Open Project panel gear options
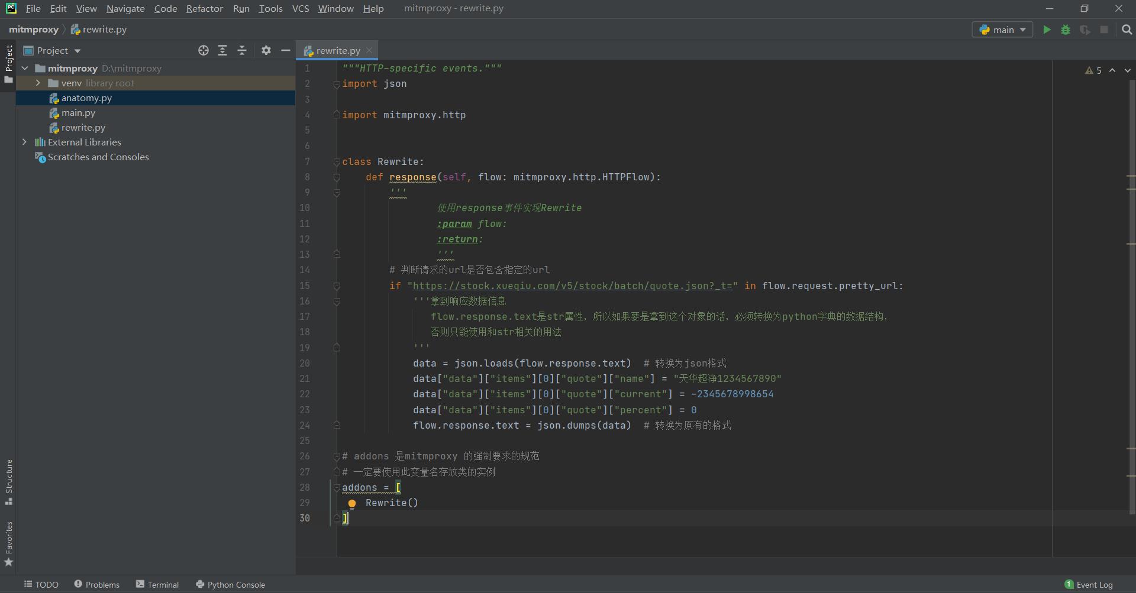The image size is (1136, 593). click(x=266, y=50)
